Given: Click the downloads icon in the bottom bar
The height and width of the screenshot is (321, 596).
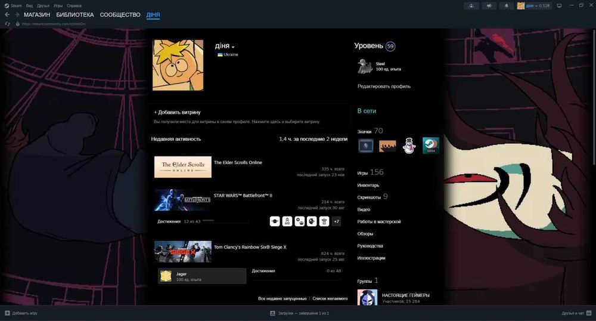Looking at the screenshot, I should coord(272,313).
